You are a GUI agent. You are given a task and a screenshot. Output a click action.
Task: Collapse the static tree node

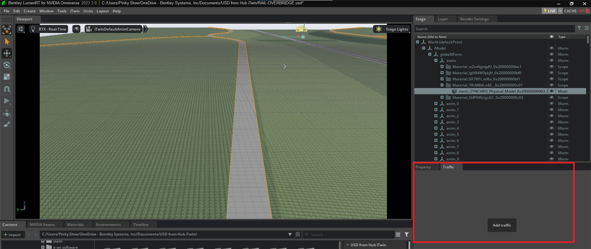[436, 60]
